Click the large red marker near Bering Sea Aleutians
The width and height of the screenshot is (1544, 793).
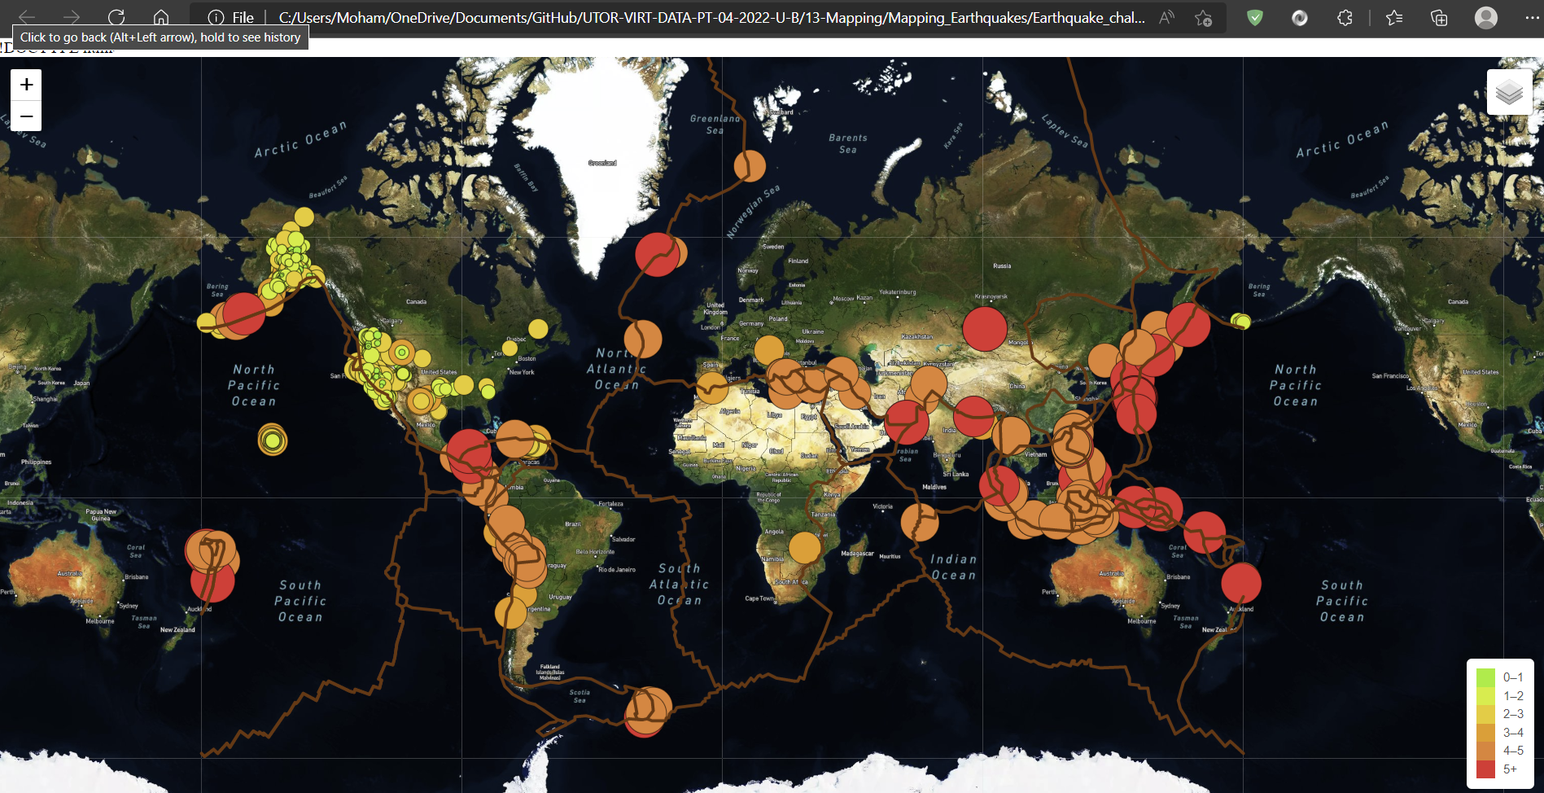pyautogui.click(x=243, y=313)
